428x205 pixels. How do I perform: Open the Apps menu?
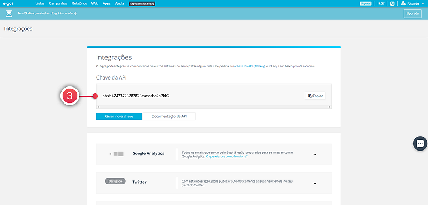click(106, 4)
